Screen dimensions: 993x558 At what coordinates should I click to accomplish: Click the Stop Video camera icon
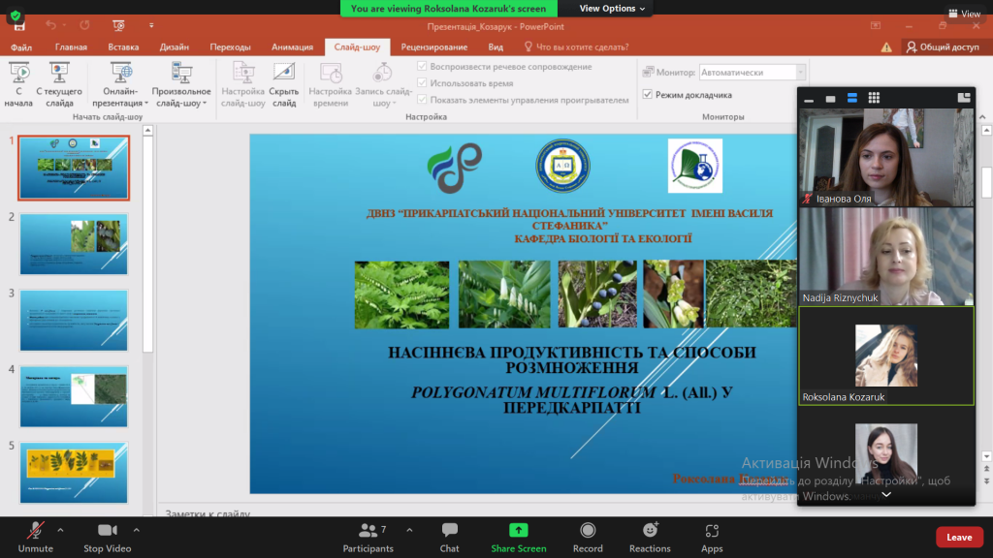coord(107,531)
